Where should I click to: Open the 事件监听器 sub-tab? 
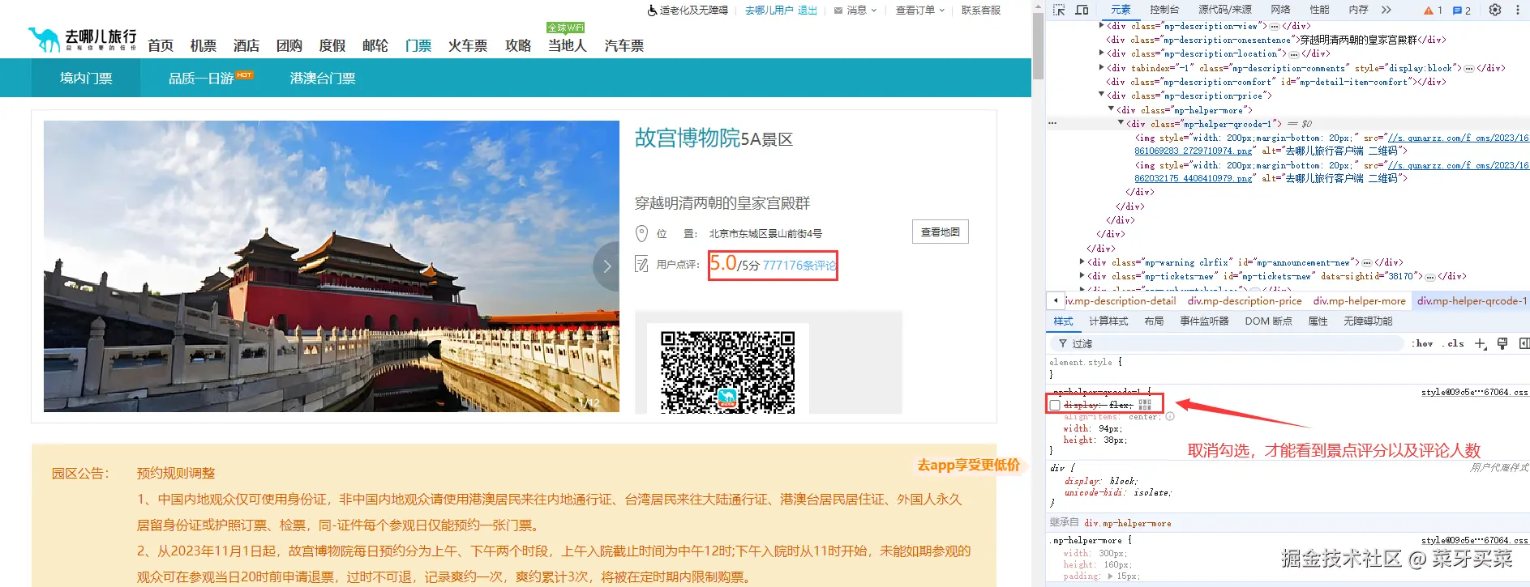(1204, 321)
